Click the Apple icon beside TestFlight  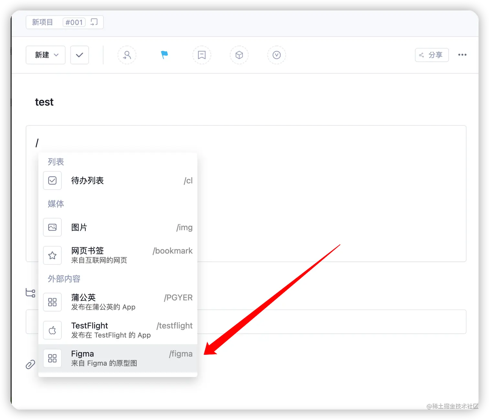[52, 330]
